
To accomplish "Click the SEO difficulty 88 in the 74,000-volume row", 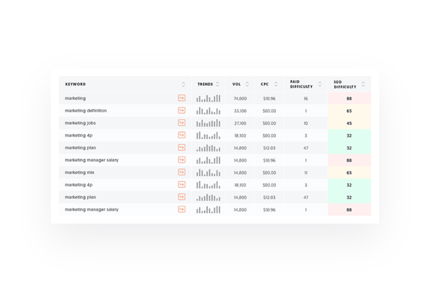I will tap(349, 99).
